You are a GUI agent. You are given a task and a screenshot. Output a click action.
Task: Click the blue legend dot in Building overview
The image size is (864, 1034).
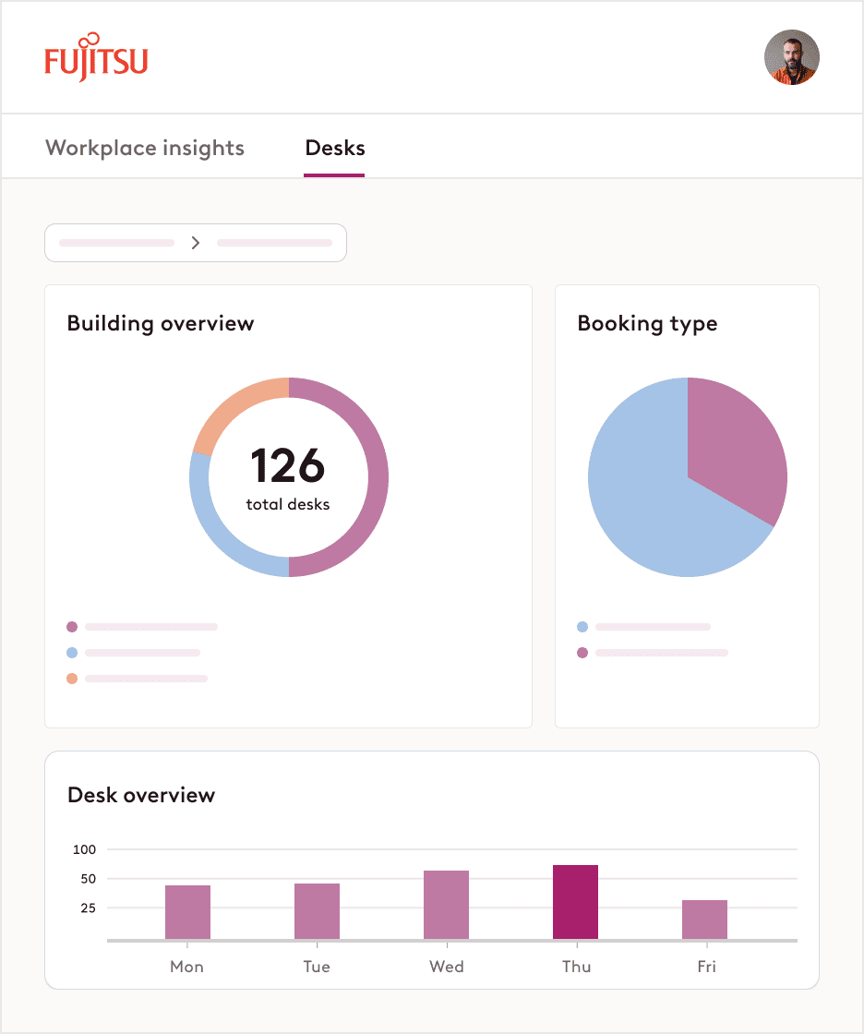(x=73, y=652)
